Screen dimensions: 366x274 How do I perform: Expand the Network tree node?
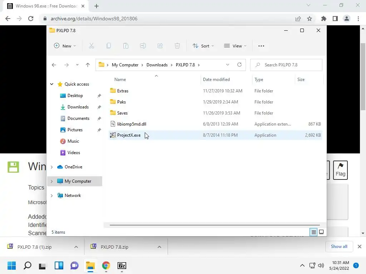(52, 196)
